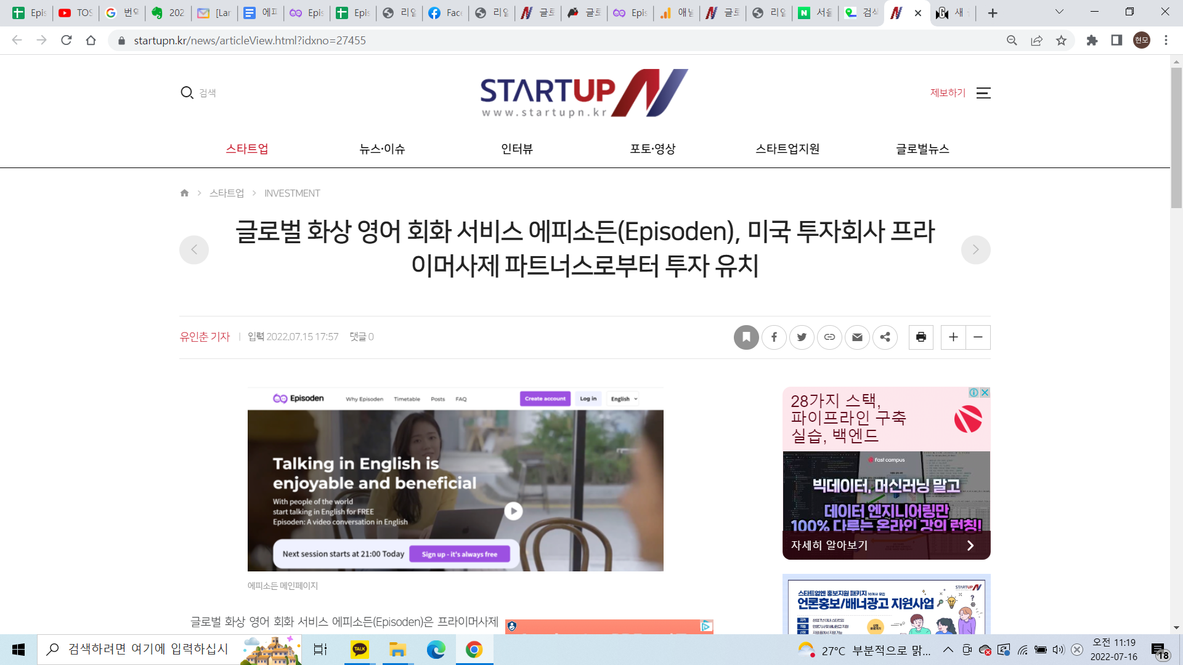1183x665 pixels.
Task: Click the 댓글 0 comments link
Action: click(x=362, y=337)
